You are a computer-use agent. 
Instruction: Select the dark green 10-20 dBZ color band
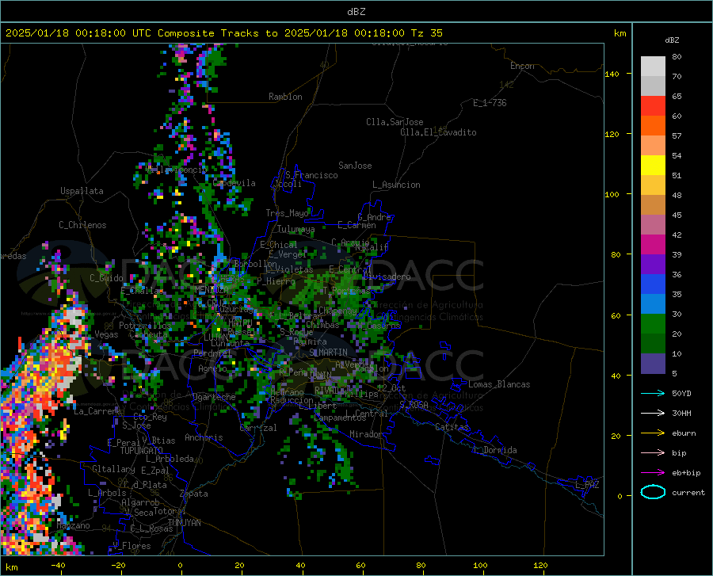click(653, 344)
